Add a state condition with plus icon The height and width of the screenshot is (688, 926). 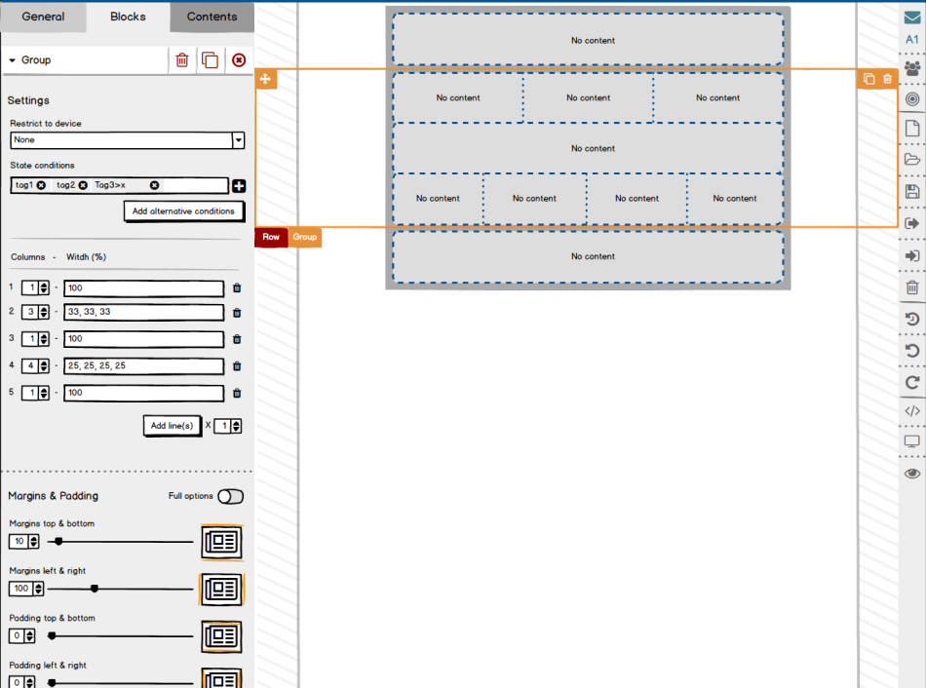[x=239, y=186]
